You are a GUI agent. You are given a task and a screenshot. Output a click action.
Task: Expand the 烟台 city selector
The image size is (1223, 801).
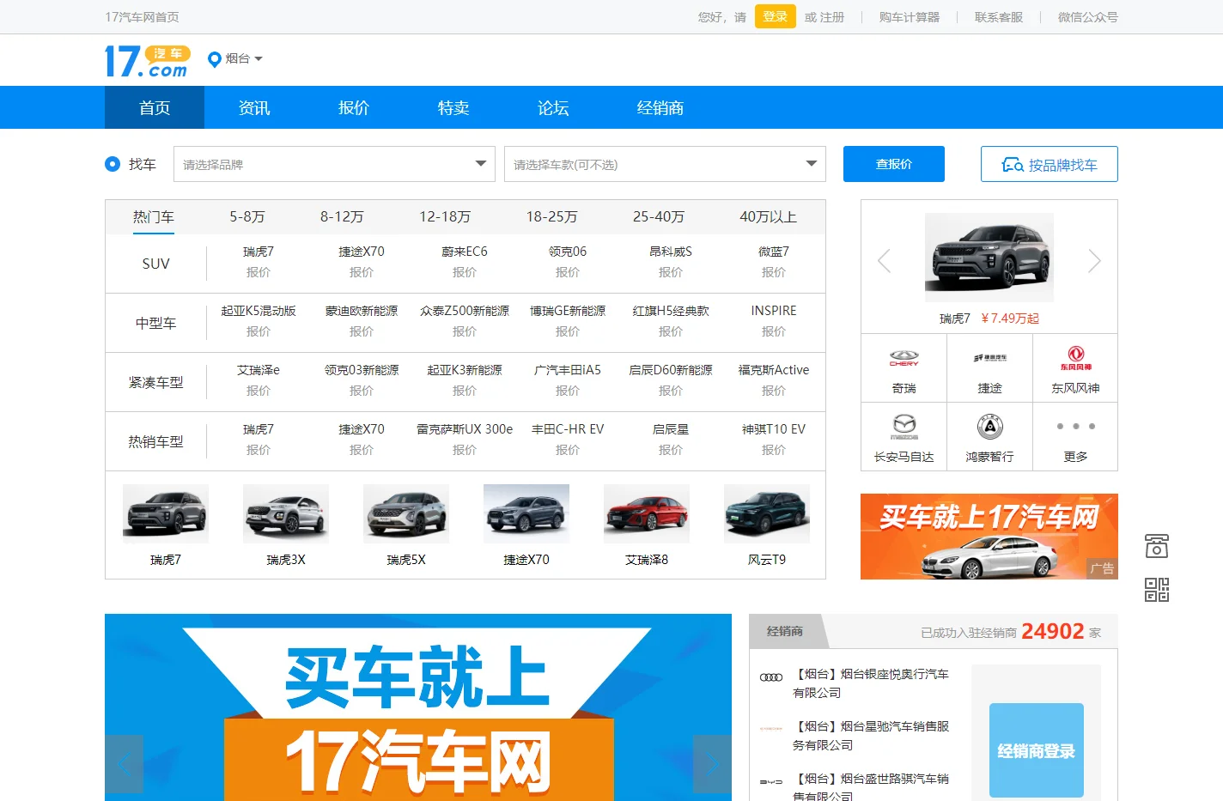(x=243, y=59)
